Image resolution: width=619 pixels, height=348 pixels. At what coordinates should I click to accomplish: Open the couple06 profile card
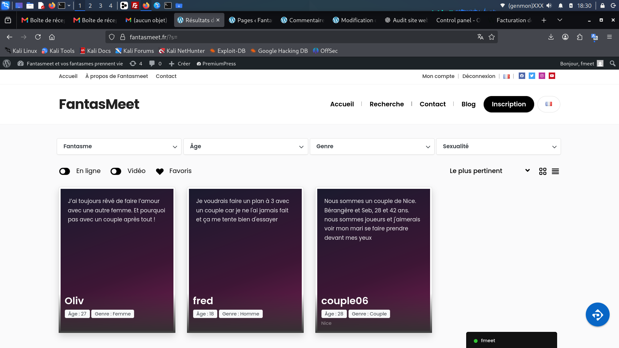coord(374,260)
